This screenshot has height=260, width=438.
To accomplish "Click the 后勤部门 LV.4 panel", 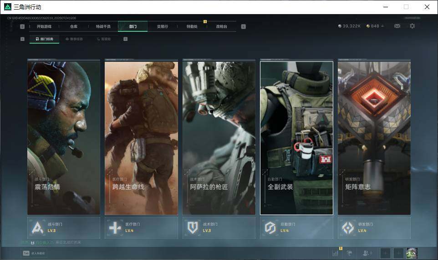I will click(x=297, y=228).
